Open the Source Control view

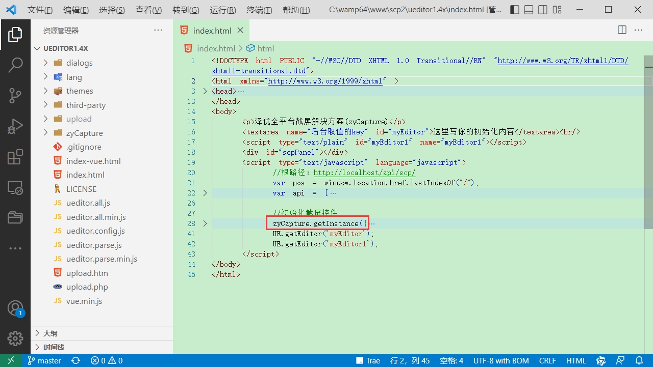pyautogui.click(x=15, y=95)
